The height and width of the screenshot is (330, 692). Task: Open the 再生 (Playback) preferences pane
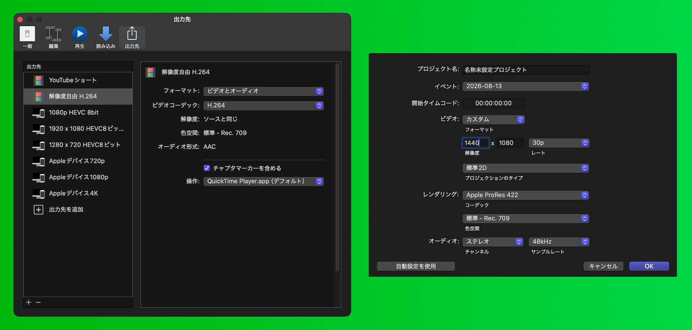(x=80, y=37)
